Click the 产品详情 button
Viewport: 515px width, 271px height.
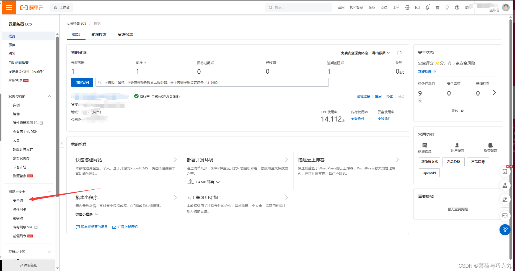coord(478,162)
